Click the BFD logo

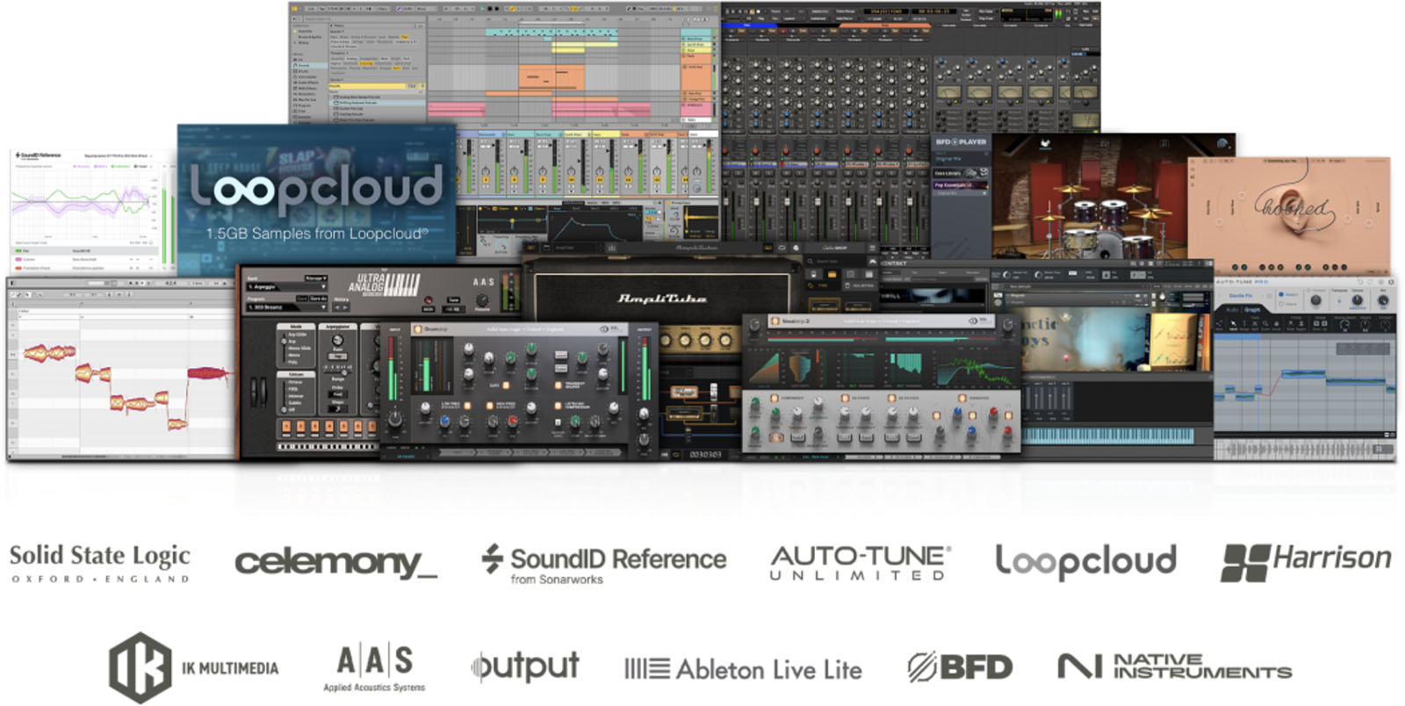click(959, 667)
